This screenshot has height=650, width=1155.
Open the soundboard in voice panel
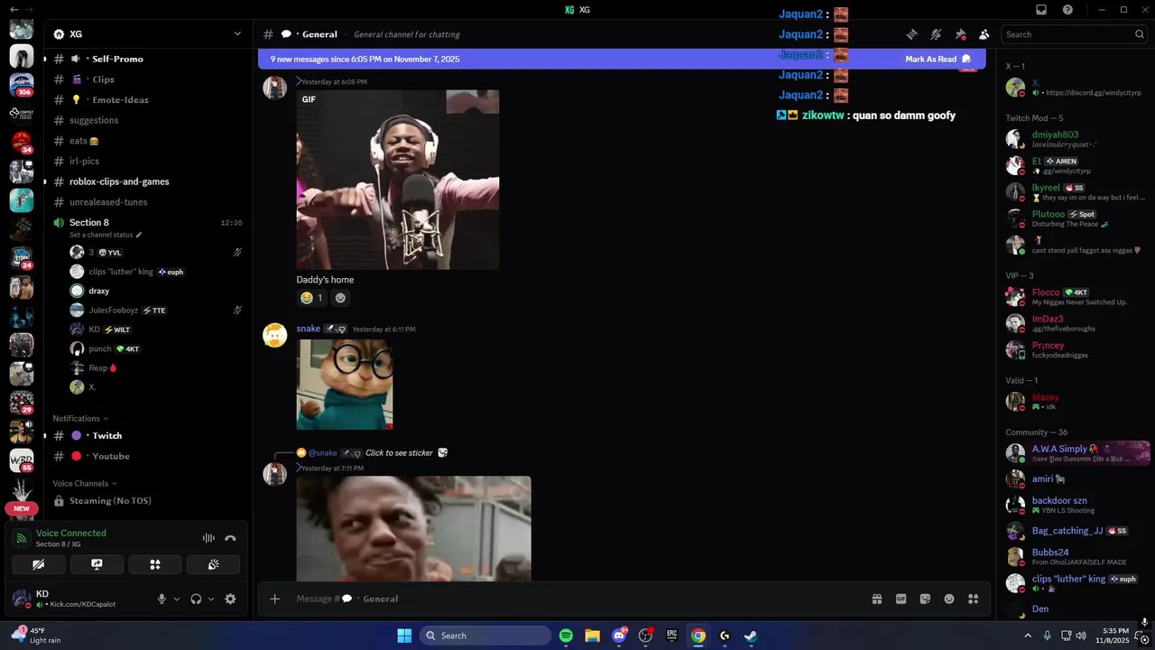[x=213, y=564]
